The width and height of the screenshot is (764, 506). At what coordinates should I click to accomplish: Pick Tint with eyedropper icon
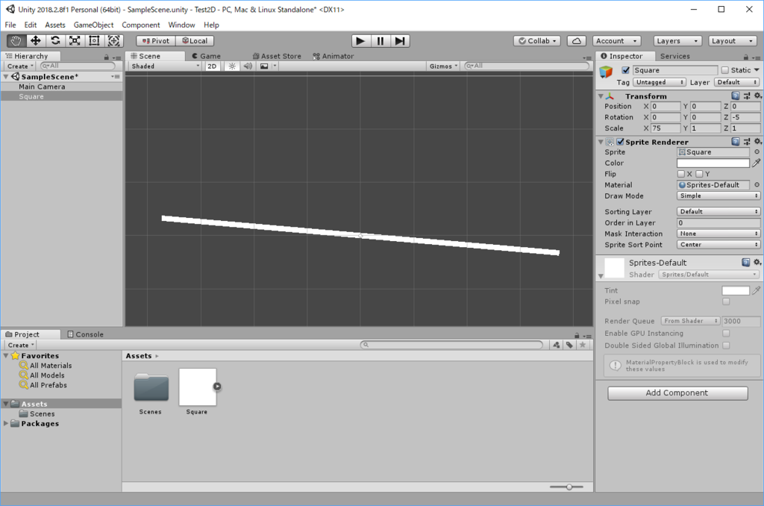pos(757,290)
